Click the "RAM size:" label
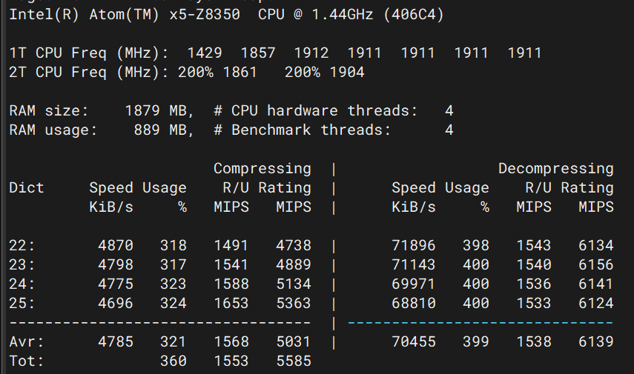 click(x=48, y=111)
